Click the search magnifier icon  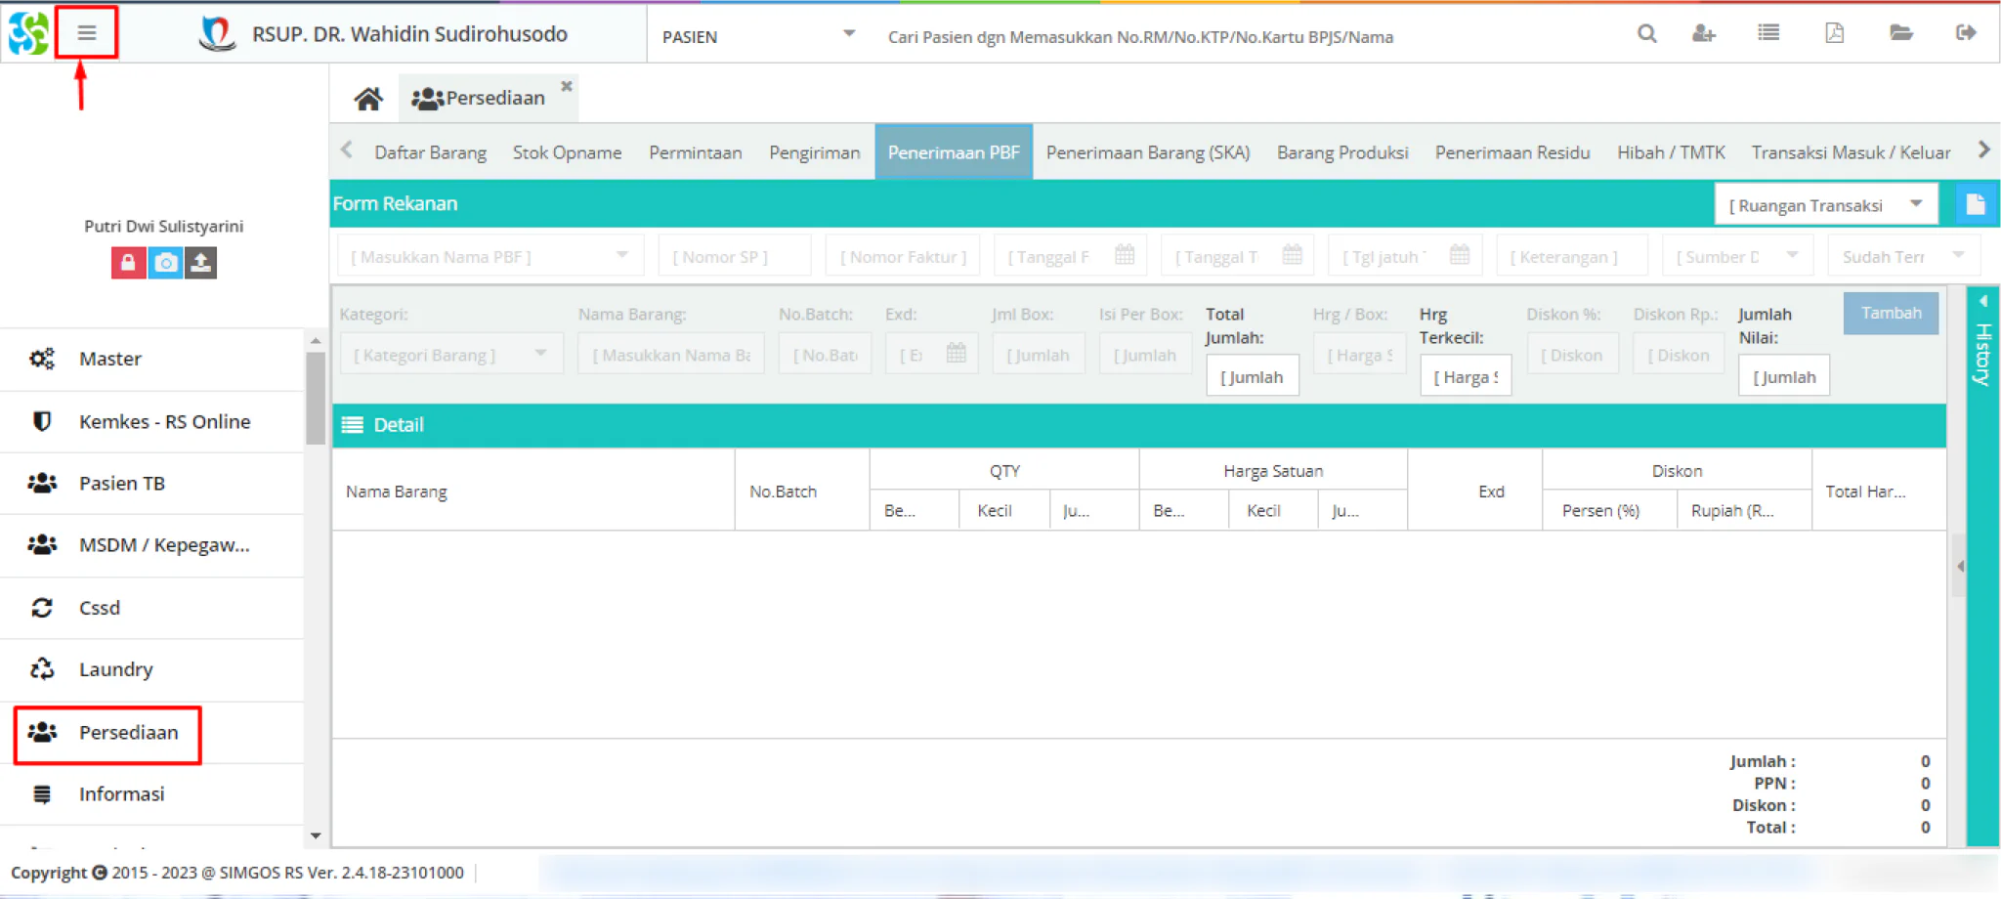(1646, 34)
